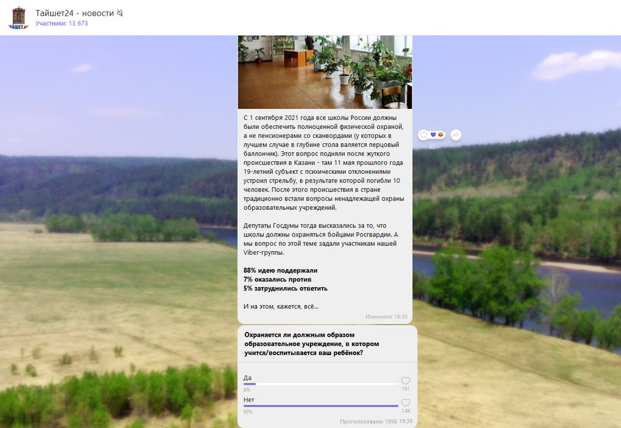Open the school hallway photo
The height and width of the screenshot is (428, 621).
pyautogui.click(x=325, y=72)
